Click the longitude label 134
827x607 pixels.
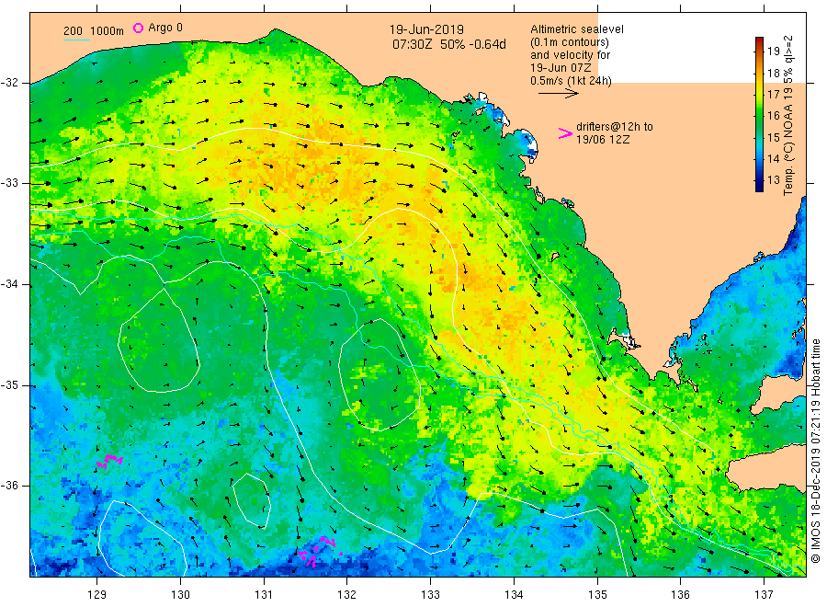click(x=514, y=595)
